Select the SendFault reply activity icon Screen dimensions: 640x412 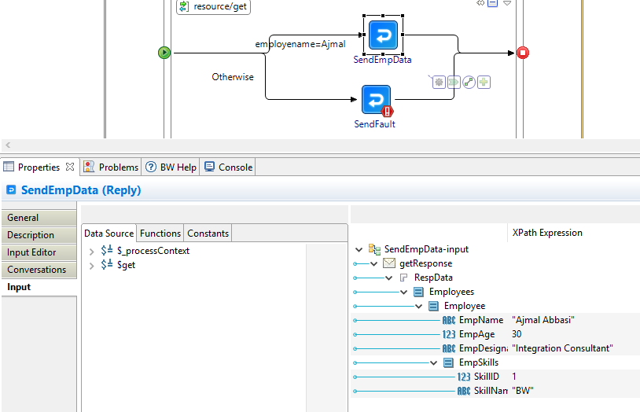point(376,99)
